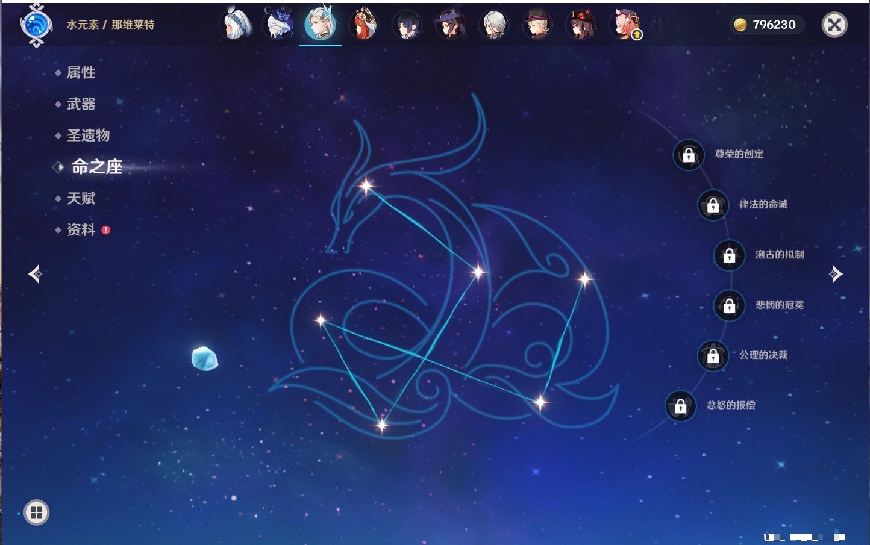Select Mona's avatar with the witch hat

(x=450, y=25)
